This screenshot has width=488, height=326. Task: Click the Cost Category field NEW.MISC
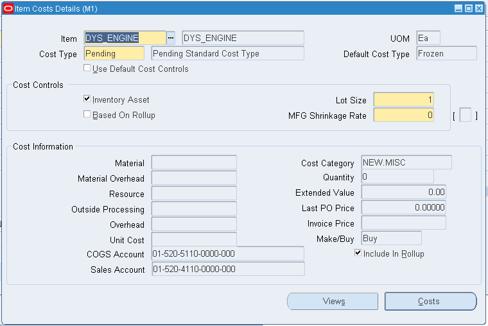click(x=406, y=162)
